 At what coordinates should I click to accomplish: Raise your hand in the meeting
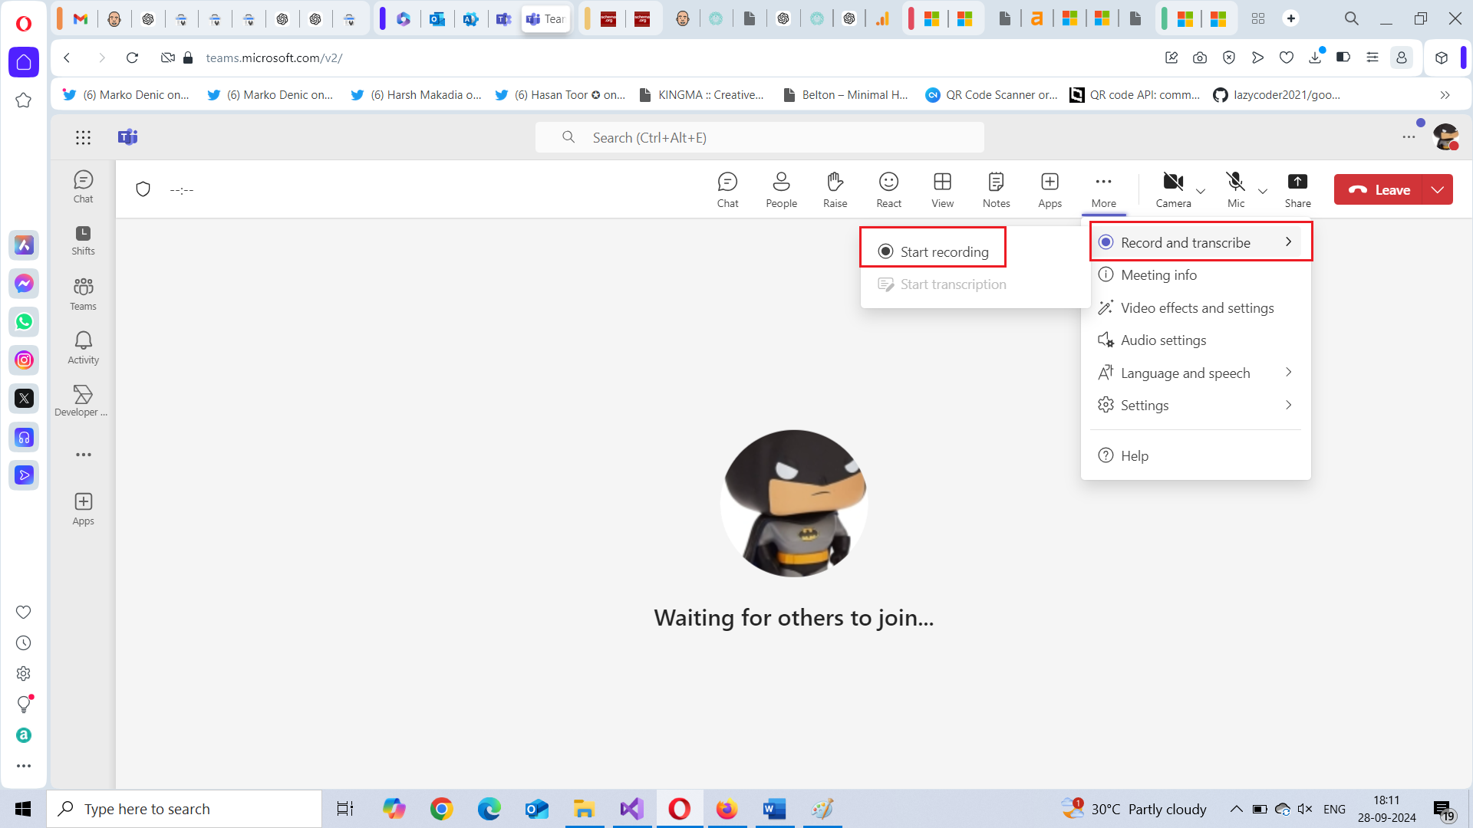(835, 189)
